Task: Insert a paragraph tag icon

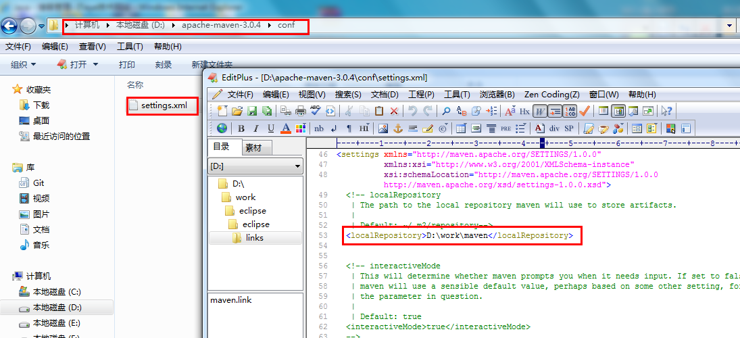Action: (349, 128)
